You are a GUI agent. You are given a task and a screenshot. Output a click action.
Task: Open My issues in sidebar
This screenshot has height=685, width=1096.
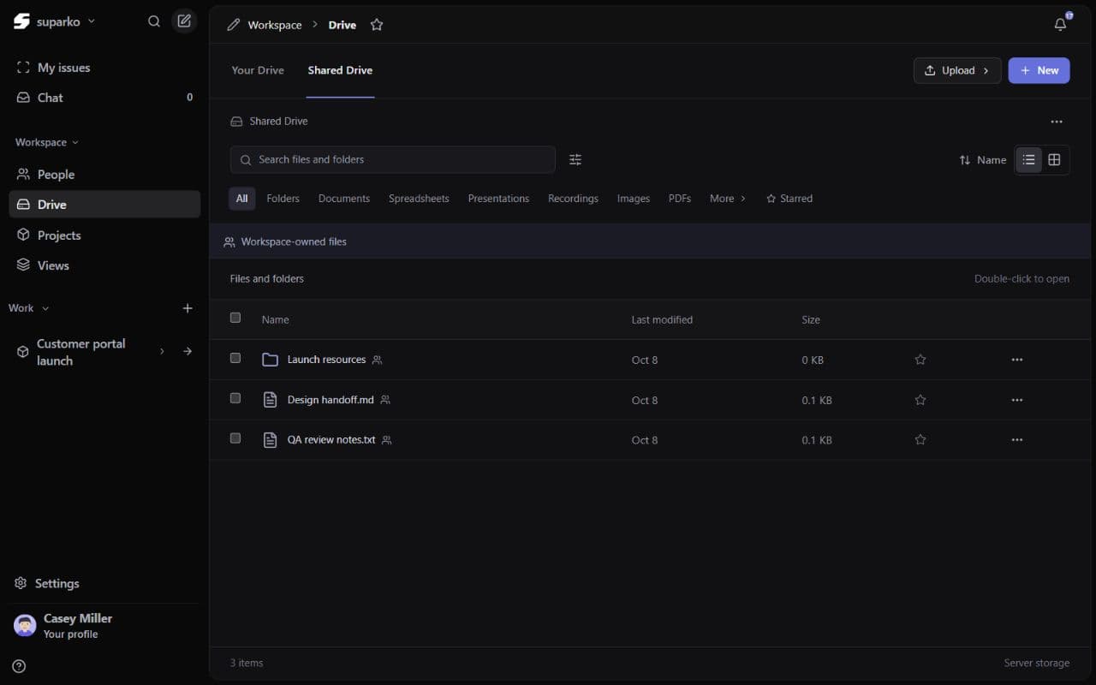click(104, 68)
